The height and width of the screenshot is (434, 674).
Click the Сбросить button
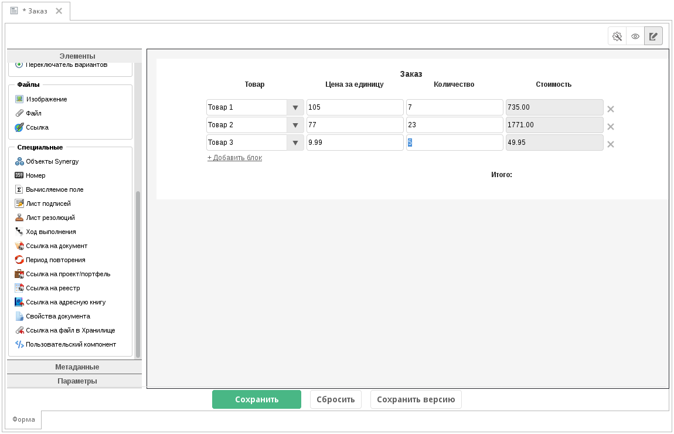click(336, 399)
